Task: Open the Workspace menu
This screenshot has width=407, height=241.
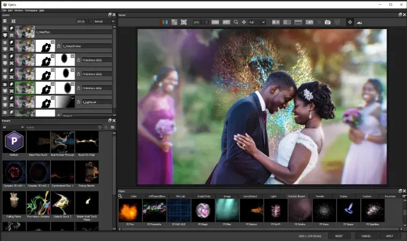Action: 31,10
